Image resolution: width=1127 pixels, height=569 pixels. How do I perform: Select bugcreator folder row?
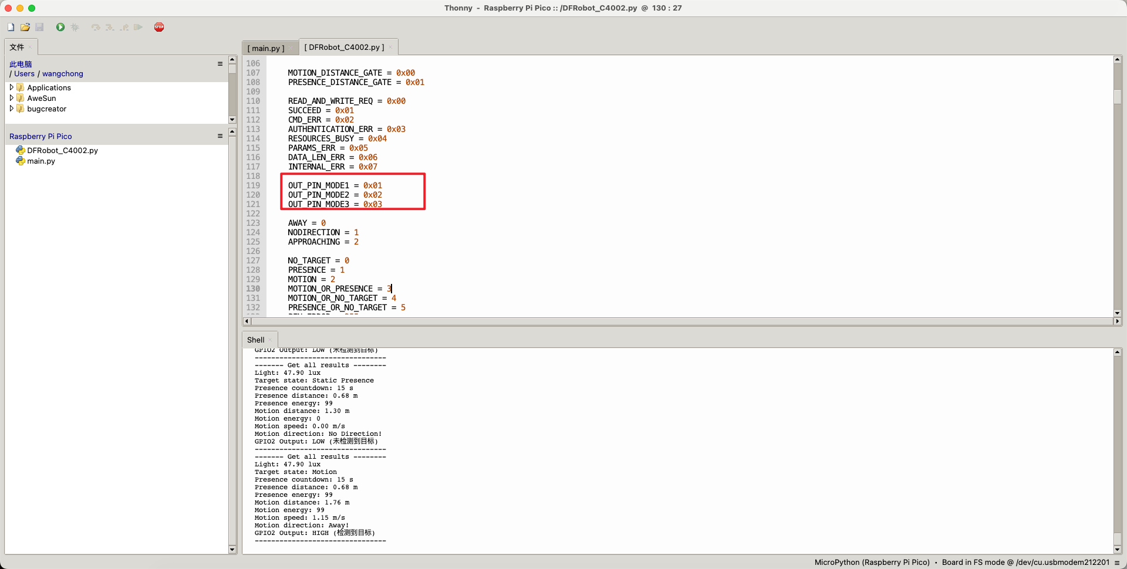(x=47, y=109)
